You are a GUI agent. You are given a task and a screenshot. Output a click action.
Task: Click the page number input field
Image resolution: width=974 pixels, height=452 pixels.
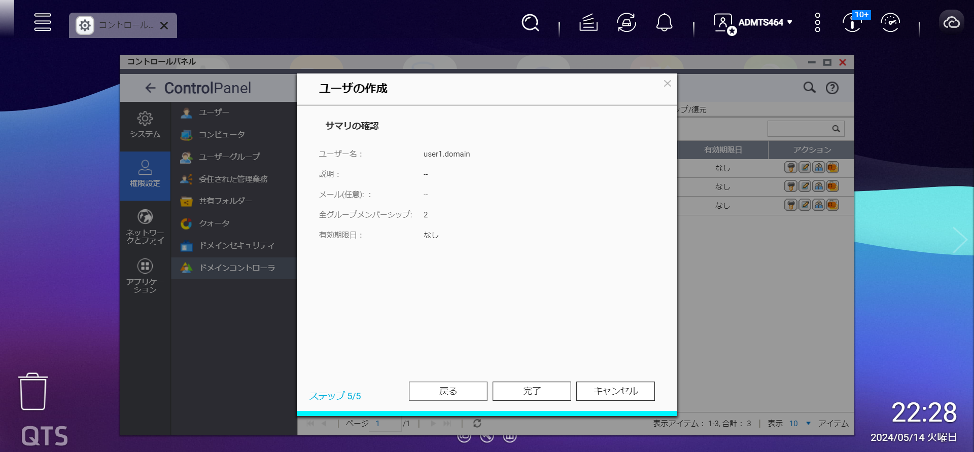385,424
